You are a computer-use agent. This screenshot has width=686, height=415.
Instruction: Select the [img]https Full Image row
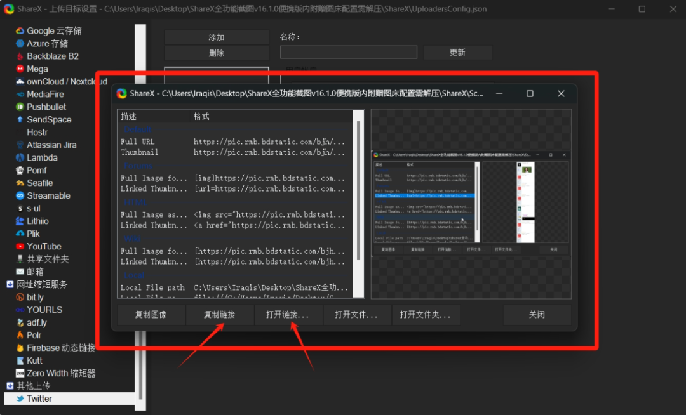[x=235, y=178]
